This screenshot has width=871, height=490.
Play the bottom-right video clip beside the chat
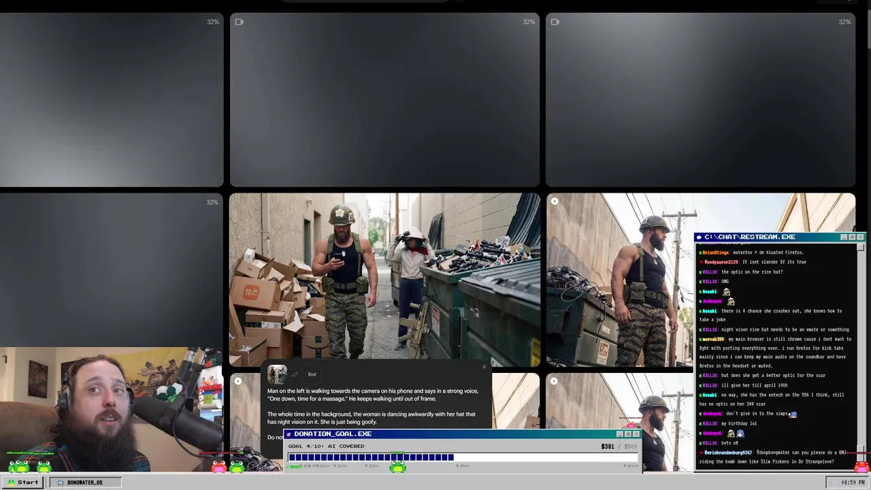[x=554, y=381]
